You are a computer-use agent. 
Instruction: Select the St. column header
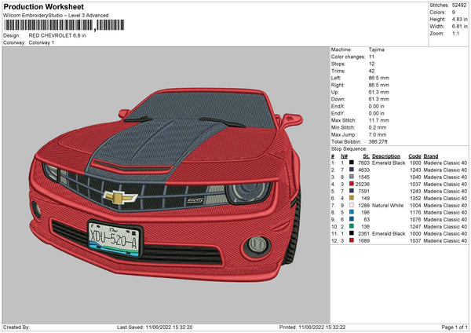pyautogui.click(x=366, y=156)
